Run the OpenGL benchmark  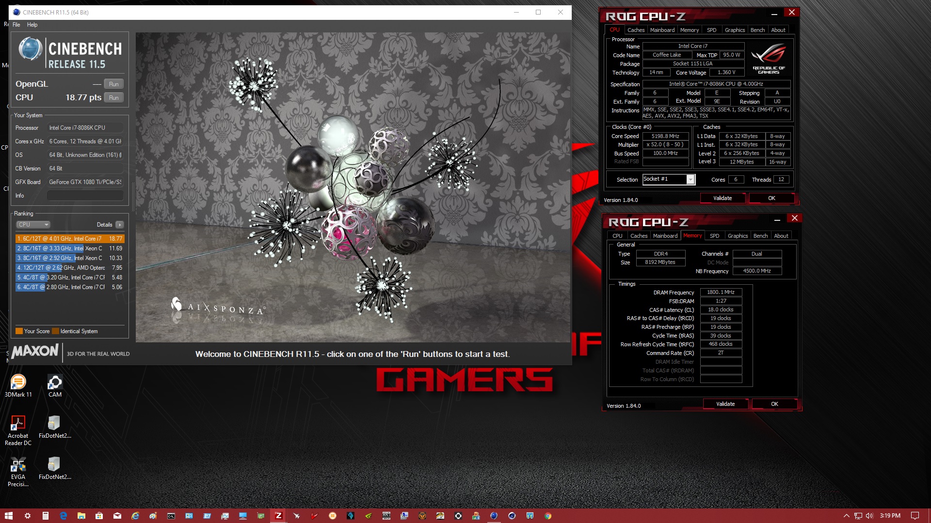point(113,84)
